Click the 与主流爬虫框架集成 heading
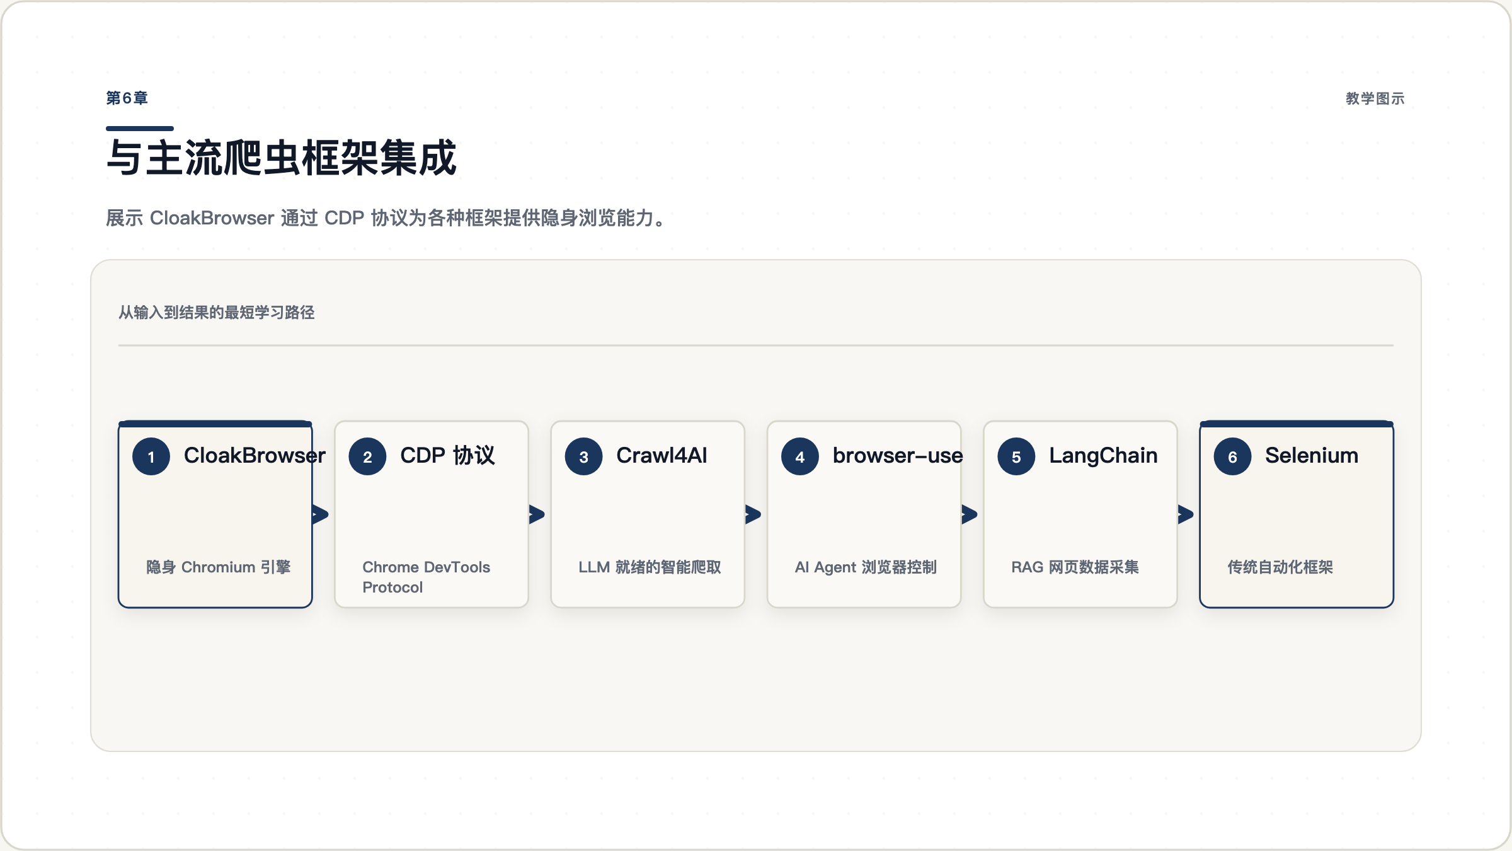 (x=281, y=158)
